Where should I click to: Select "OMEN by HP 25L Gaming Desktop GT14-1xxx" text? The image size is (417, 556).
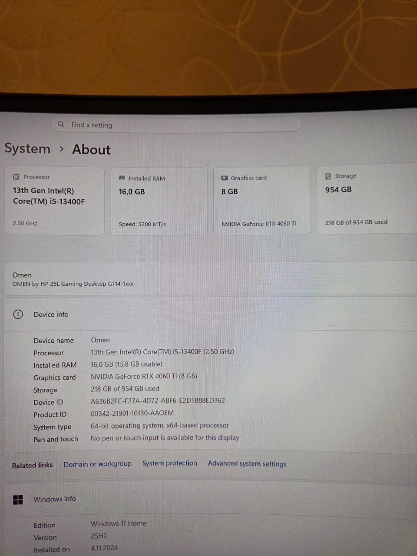click(x=73, y=284)
